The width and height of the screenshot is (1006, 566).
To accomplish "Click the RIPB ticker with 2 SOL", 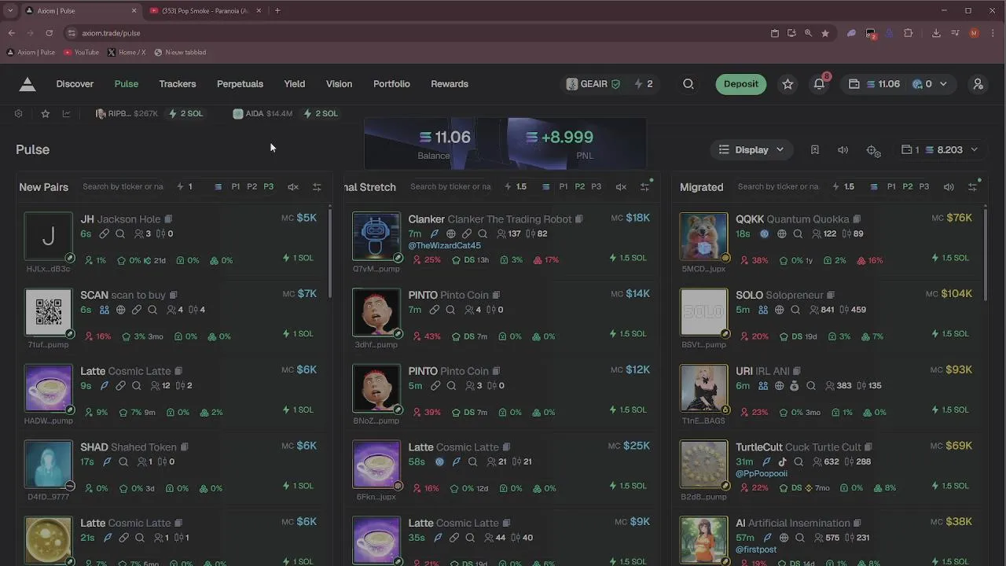I will pyautogui.click(x=149, y=114).
